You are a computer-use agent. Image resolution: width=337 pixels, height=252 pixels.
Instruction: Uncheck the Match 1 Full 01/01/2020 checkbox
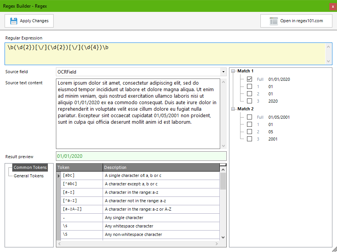point(250,79)
